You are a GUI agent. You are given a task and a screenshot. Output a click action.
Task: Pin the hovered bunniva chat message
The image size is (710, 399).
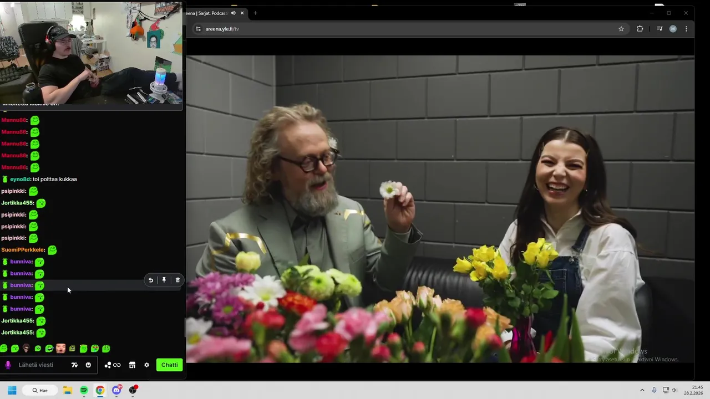click(164, 280)
